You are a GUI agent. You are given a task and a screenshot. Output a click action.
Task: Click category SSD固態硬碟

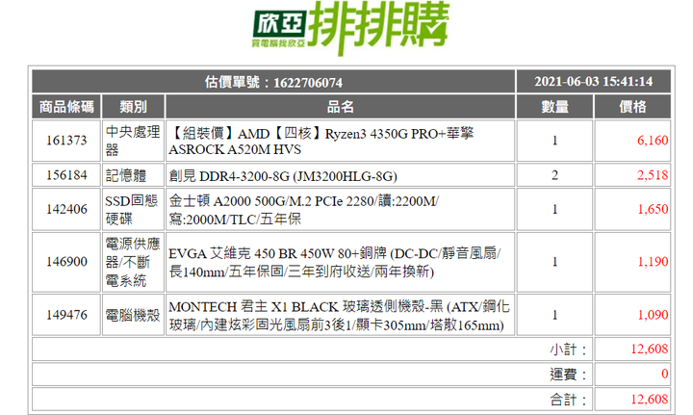131,210
